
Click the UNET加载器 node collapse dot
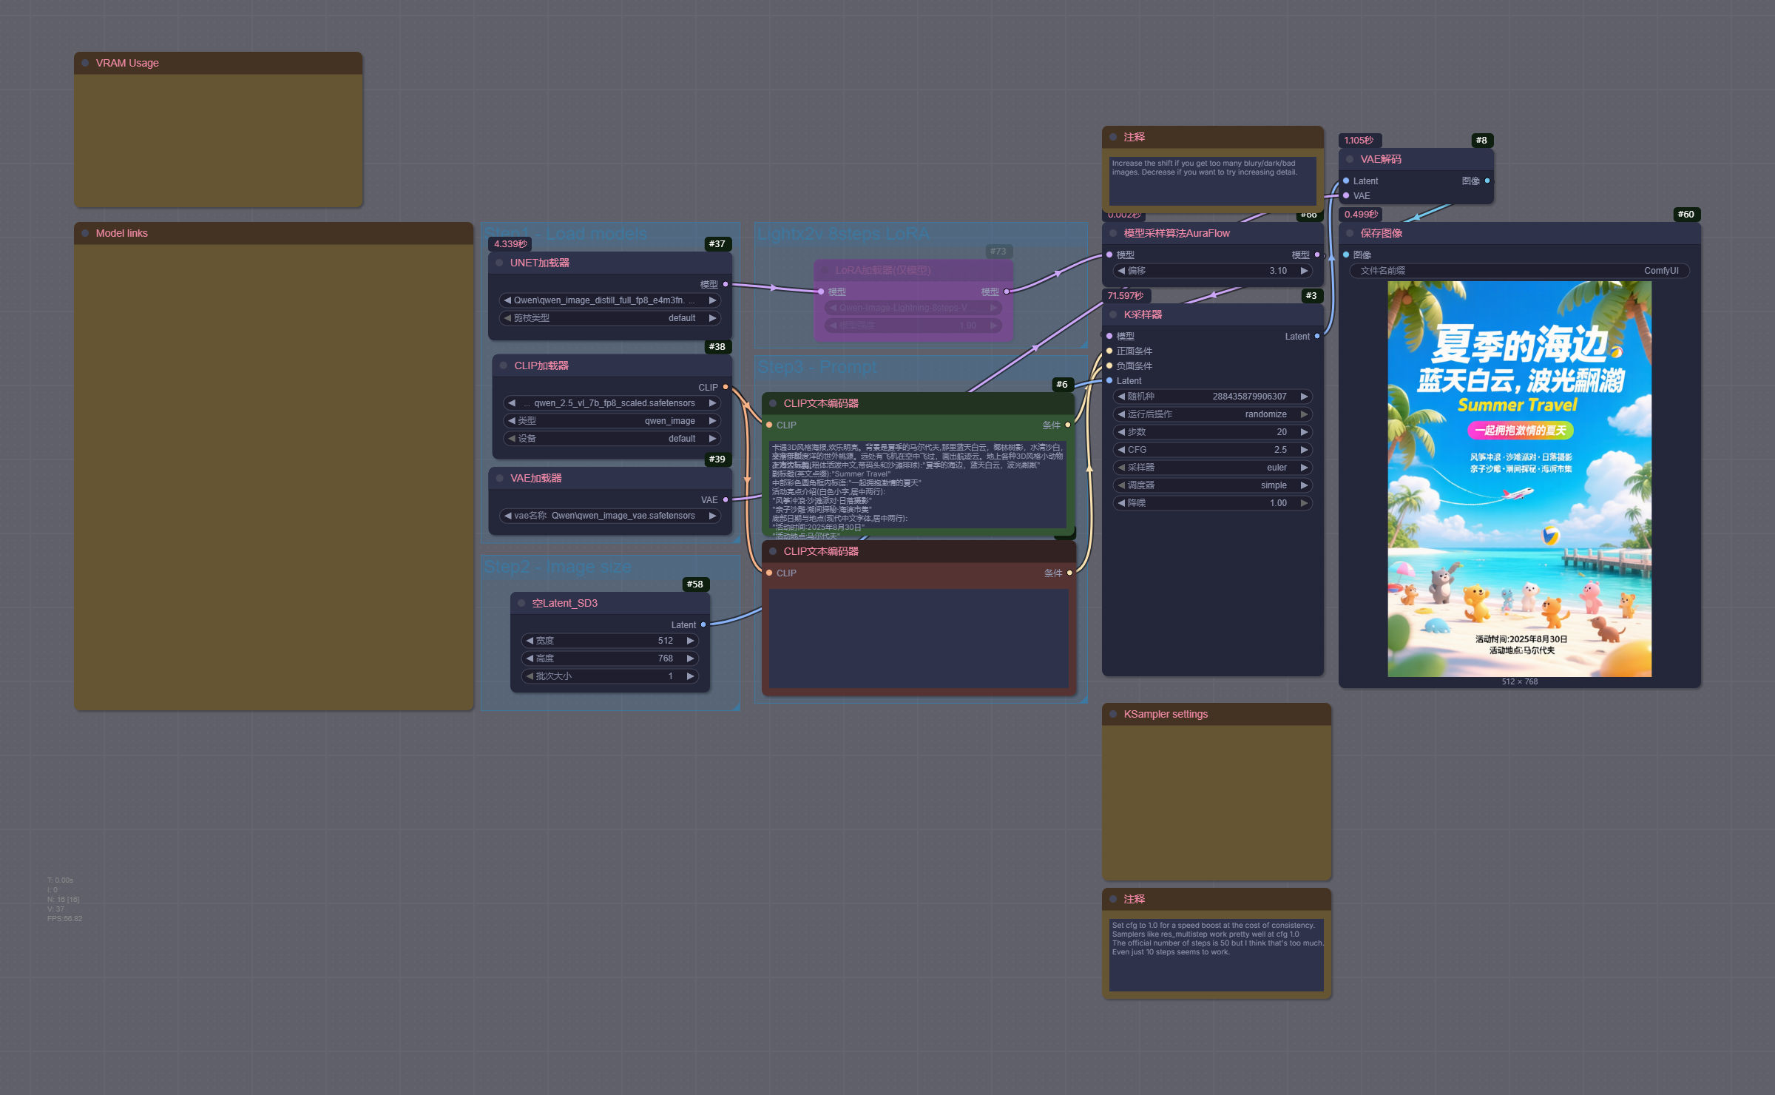(x=499, y=263)
